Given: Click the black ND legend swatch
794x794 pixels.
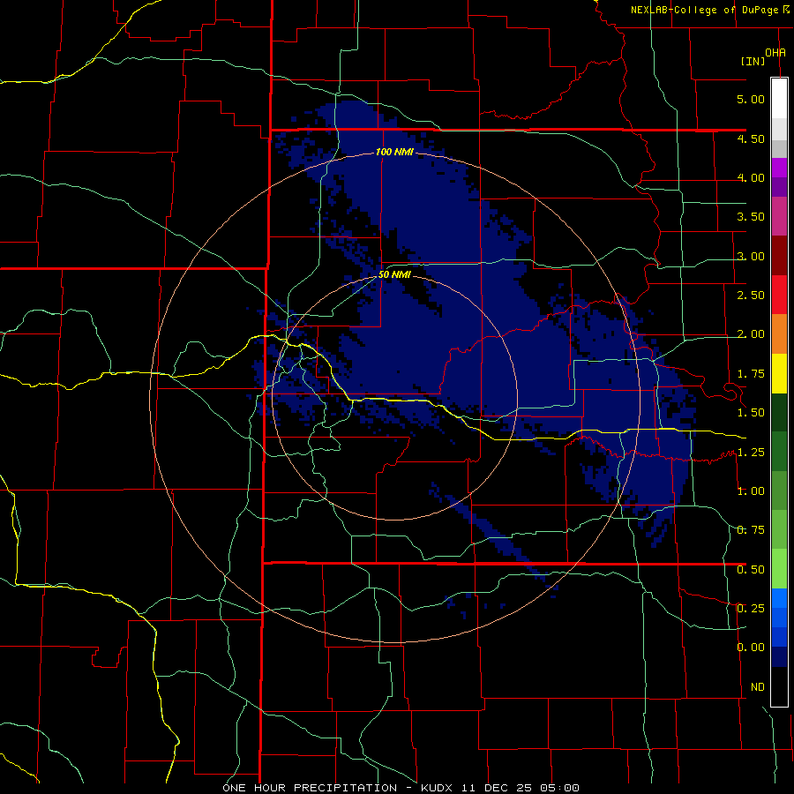Looking at the screenshot, I should 779,686.
